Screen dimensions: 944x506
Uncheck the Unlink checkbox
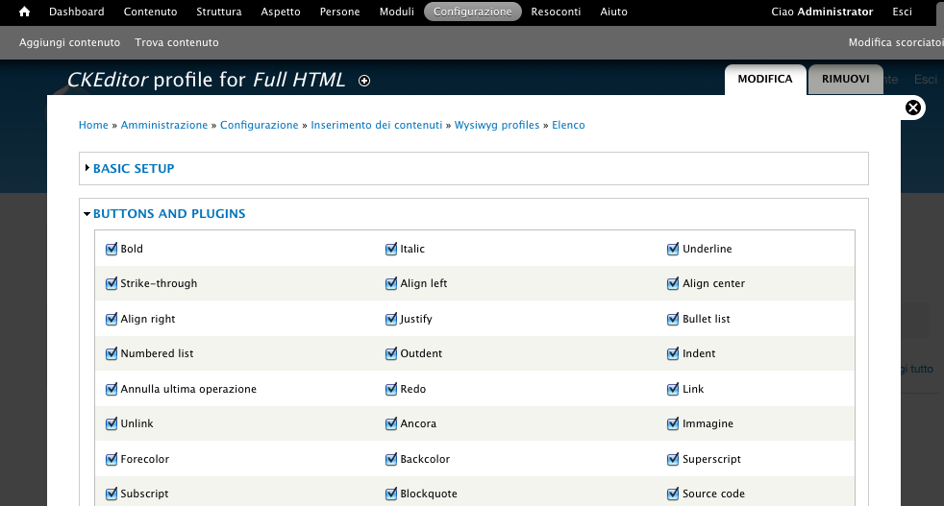pyautogui.click(x=112, y=423)
